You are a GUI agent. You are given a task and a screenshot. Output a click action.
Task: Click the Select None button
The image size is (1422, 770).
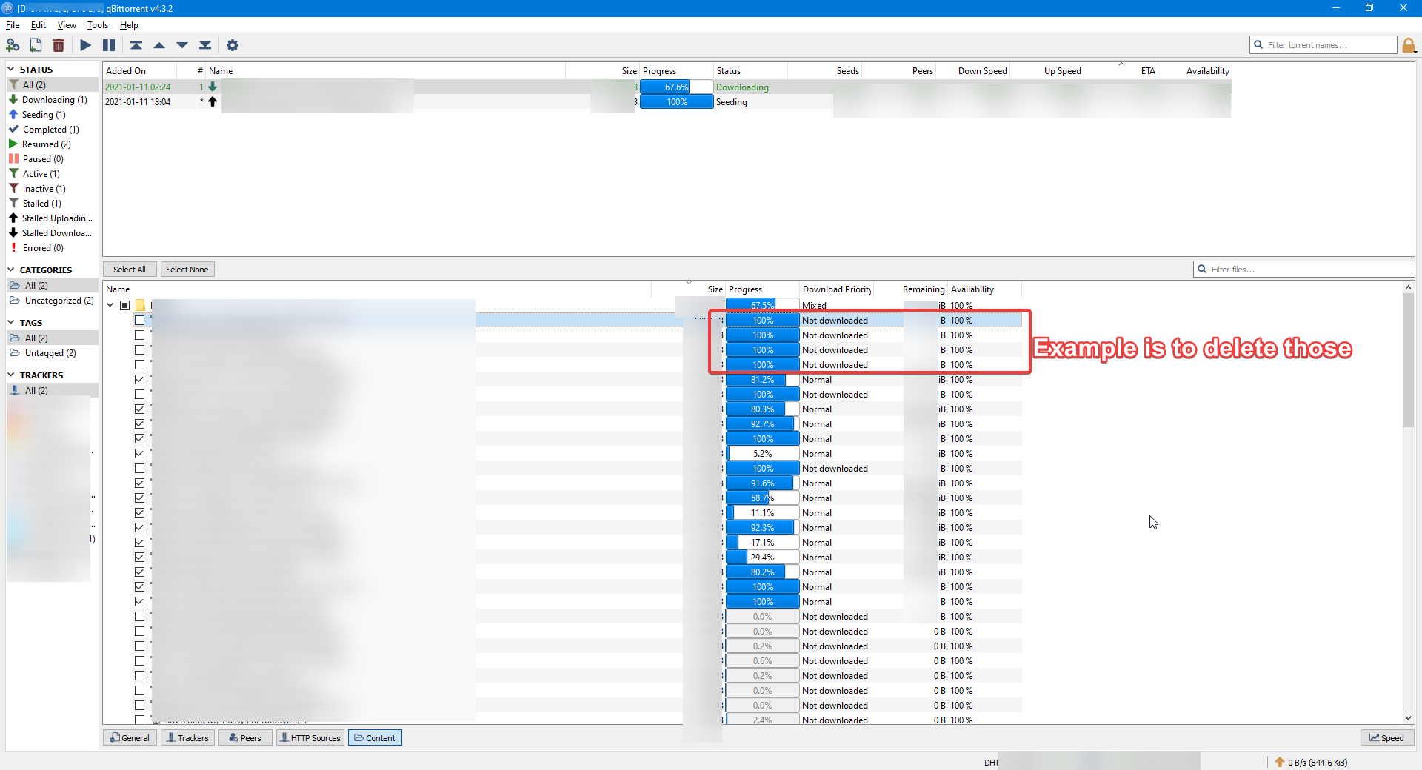coord(187,269)
